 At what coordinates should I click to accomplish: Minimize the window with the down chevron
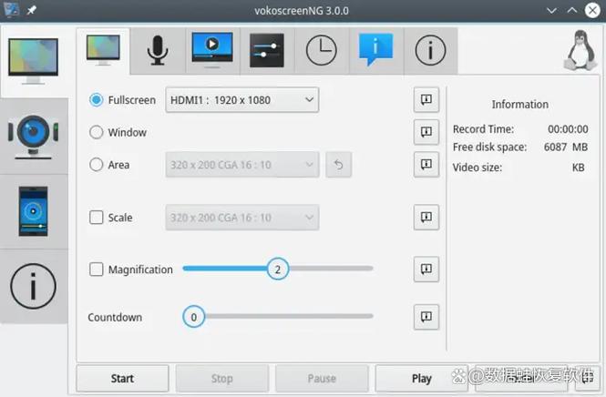coord(552,10)
